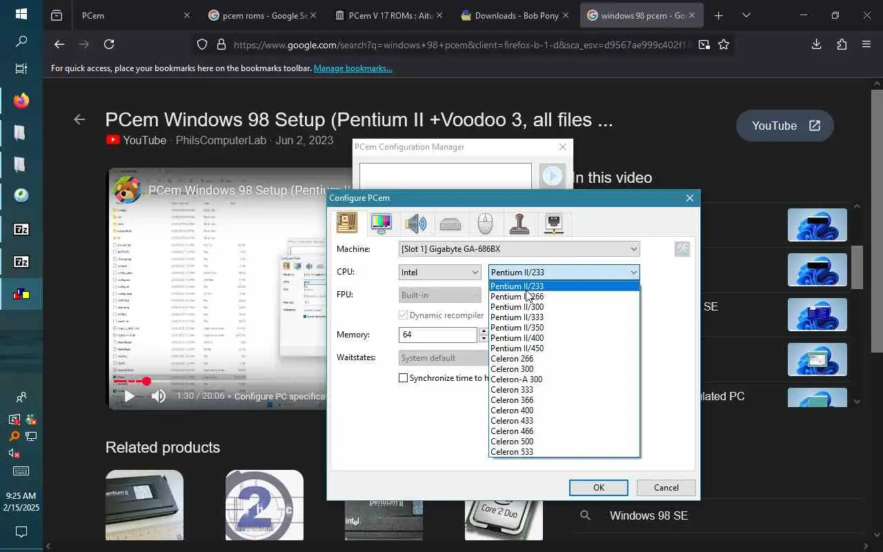Open the Display settings tab icon
The image size is (883, 552).
tap(381, 223)
